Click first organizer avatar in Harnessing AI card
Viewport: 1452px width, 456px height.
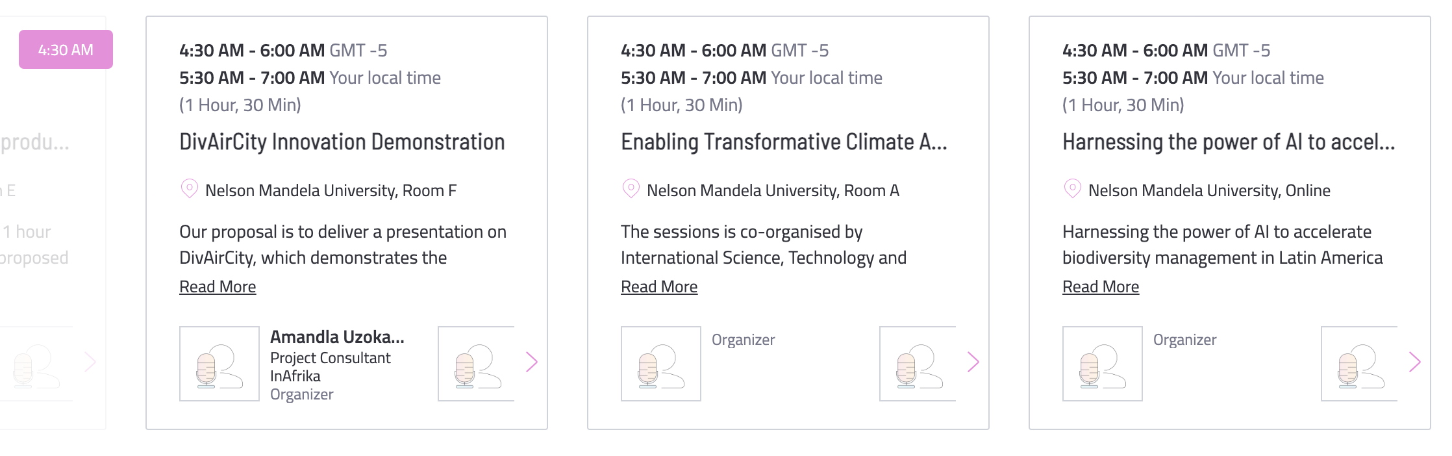click(1103, 364)
